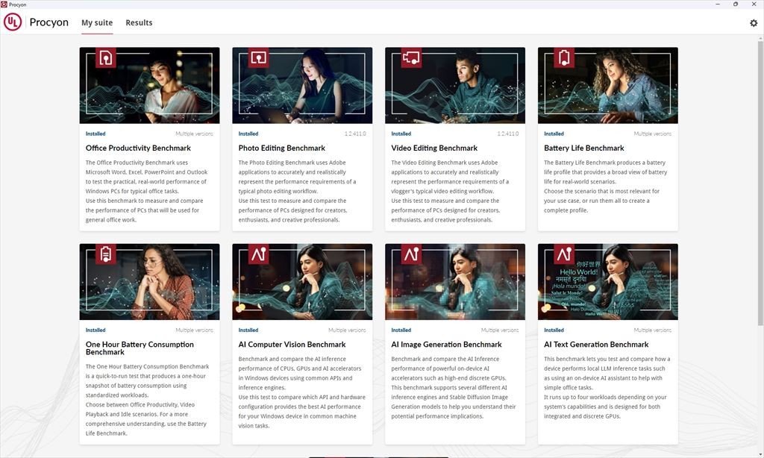This screenshot has height=458, width=764.
Task: Click the Office Productivity Benchmark description text
Action: [147, 191]
